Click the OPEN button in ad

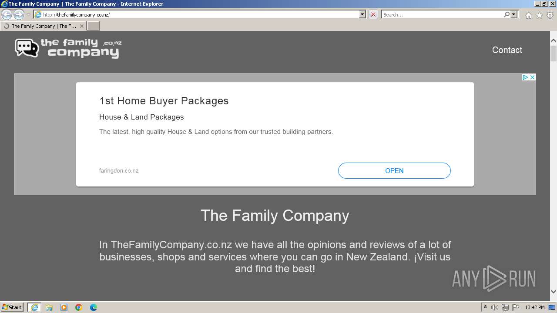click(x=394, y=170)
